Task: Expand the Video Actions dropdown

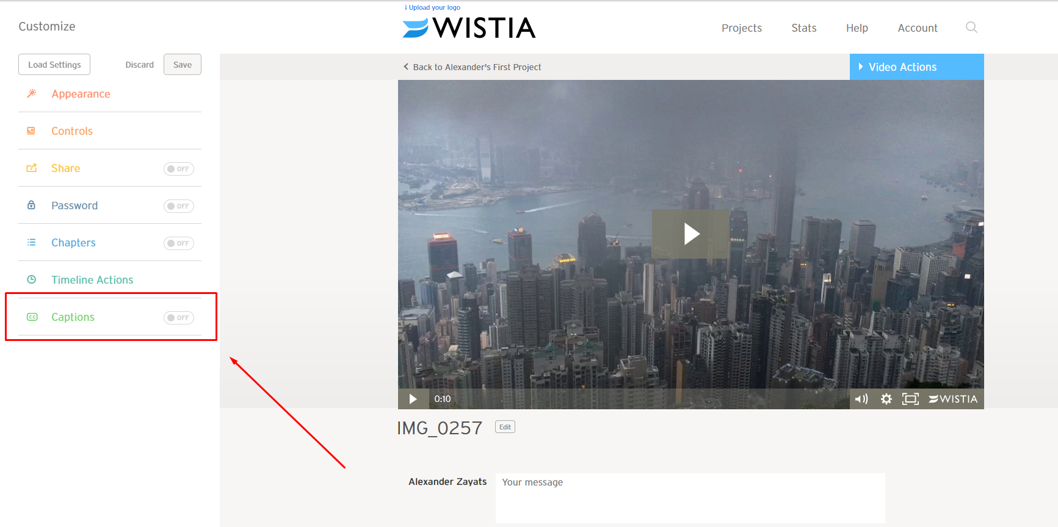Action: (x=916, y=67)
